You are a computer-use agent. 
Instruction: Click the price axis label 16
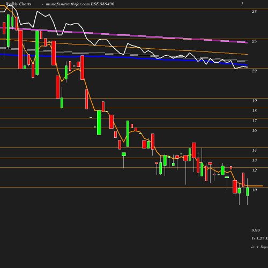coord(255,130)
